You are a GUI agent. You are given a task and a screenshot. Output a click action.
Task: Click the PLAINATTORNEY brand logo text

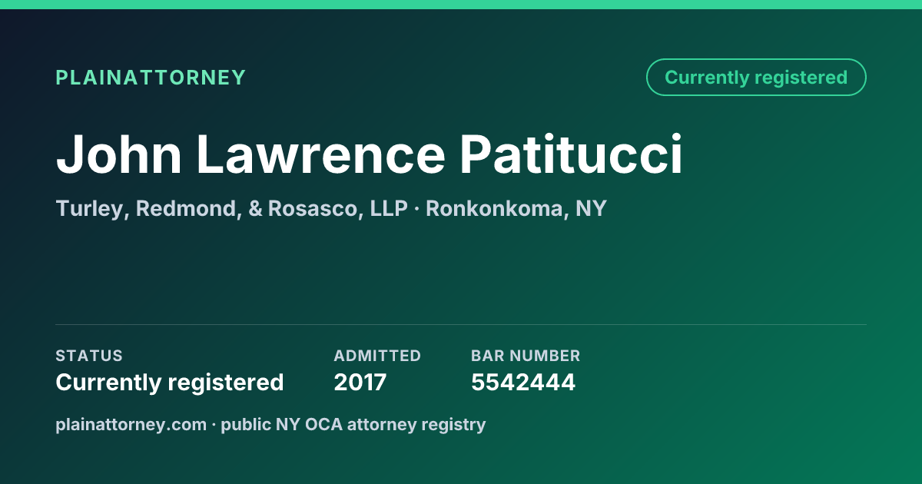coord(151,78)
